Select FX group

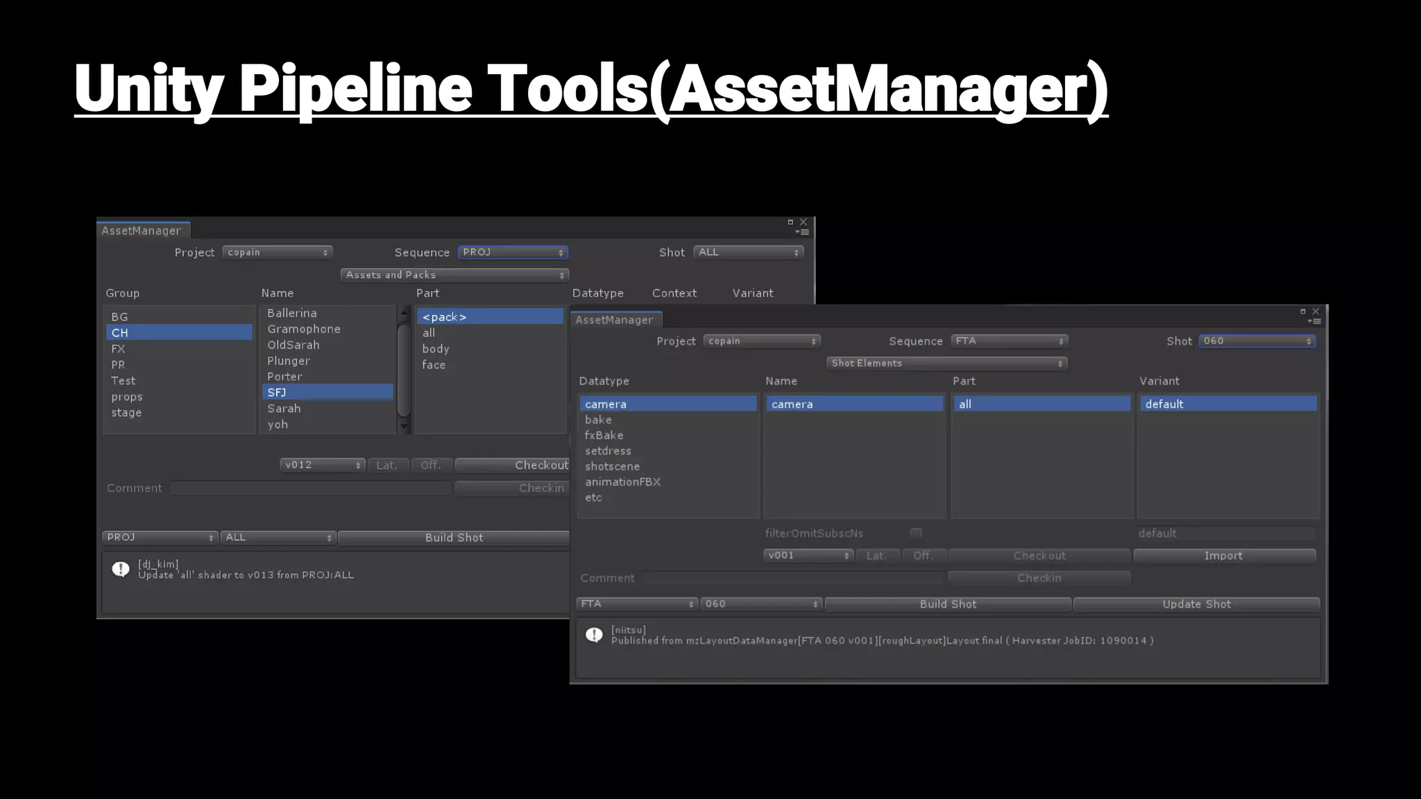(x=179, y=349)
